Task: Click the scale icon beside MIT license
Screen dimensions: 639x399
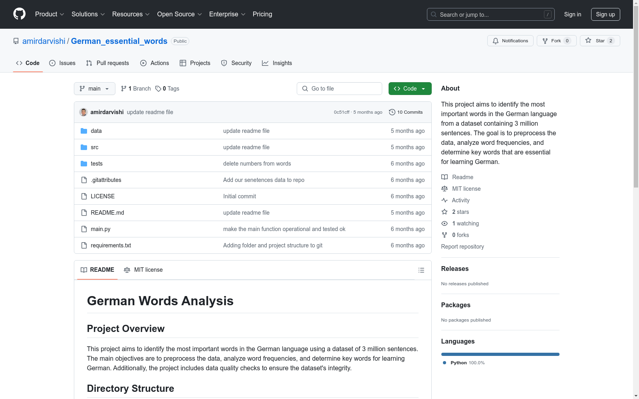Action: (x=445, y=189)
